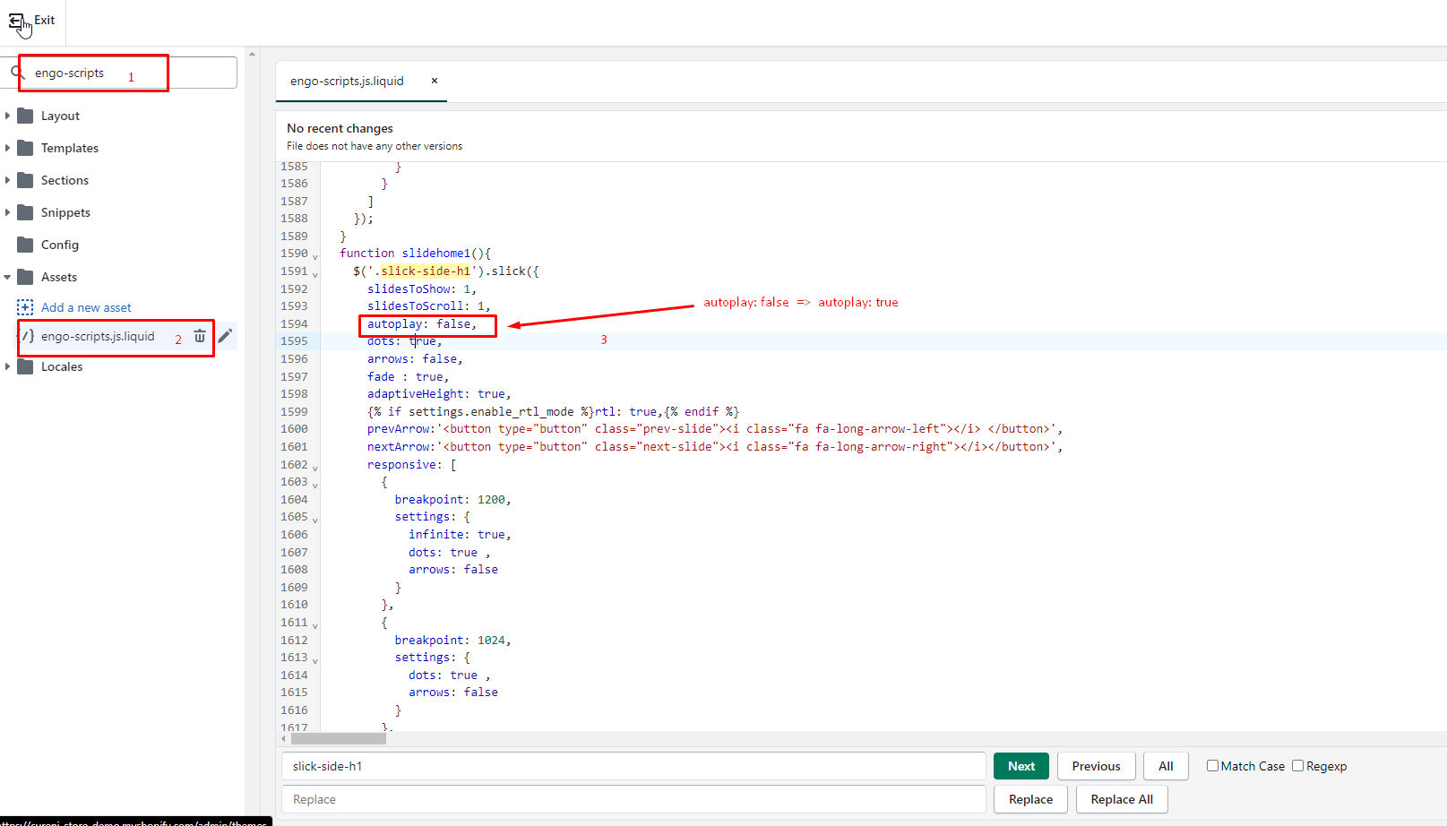
Task: Click Next search result button
Action: [1021, 766]
